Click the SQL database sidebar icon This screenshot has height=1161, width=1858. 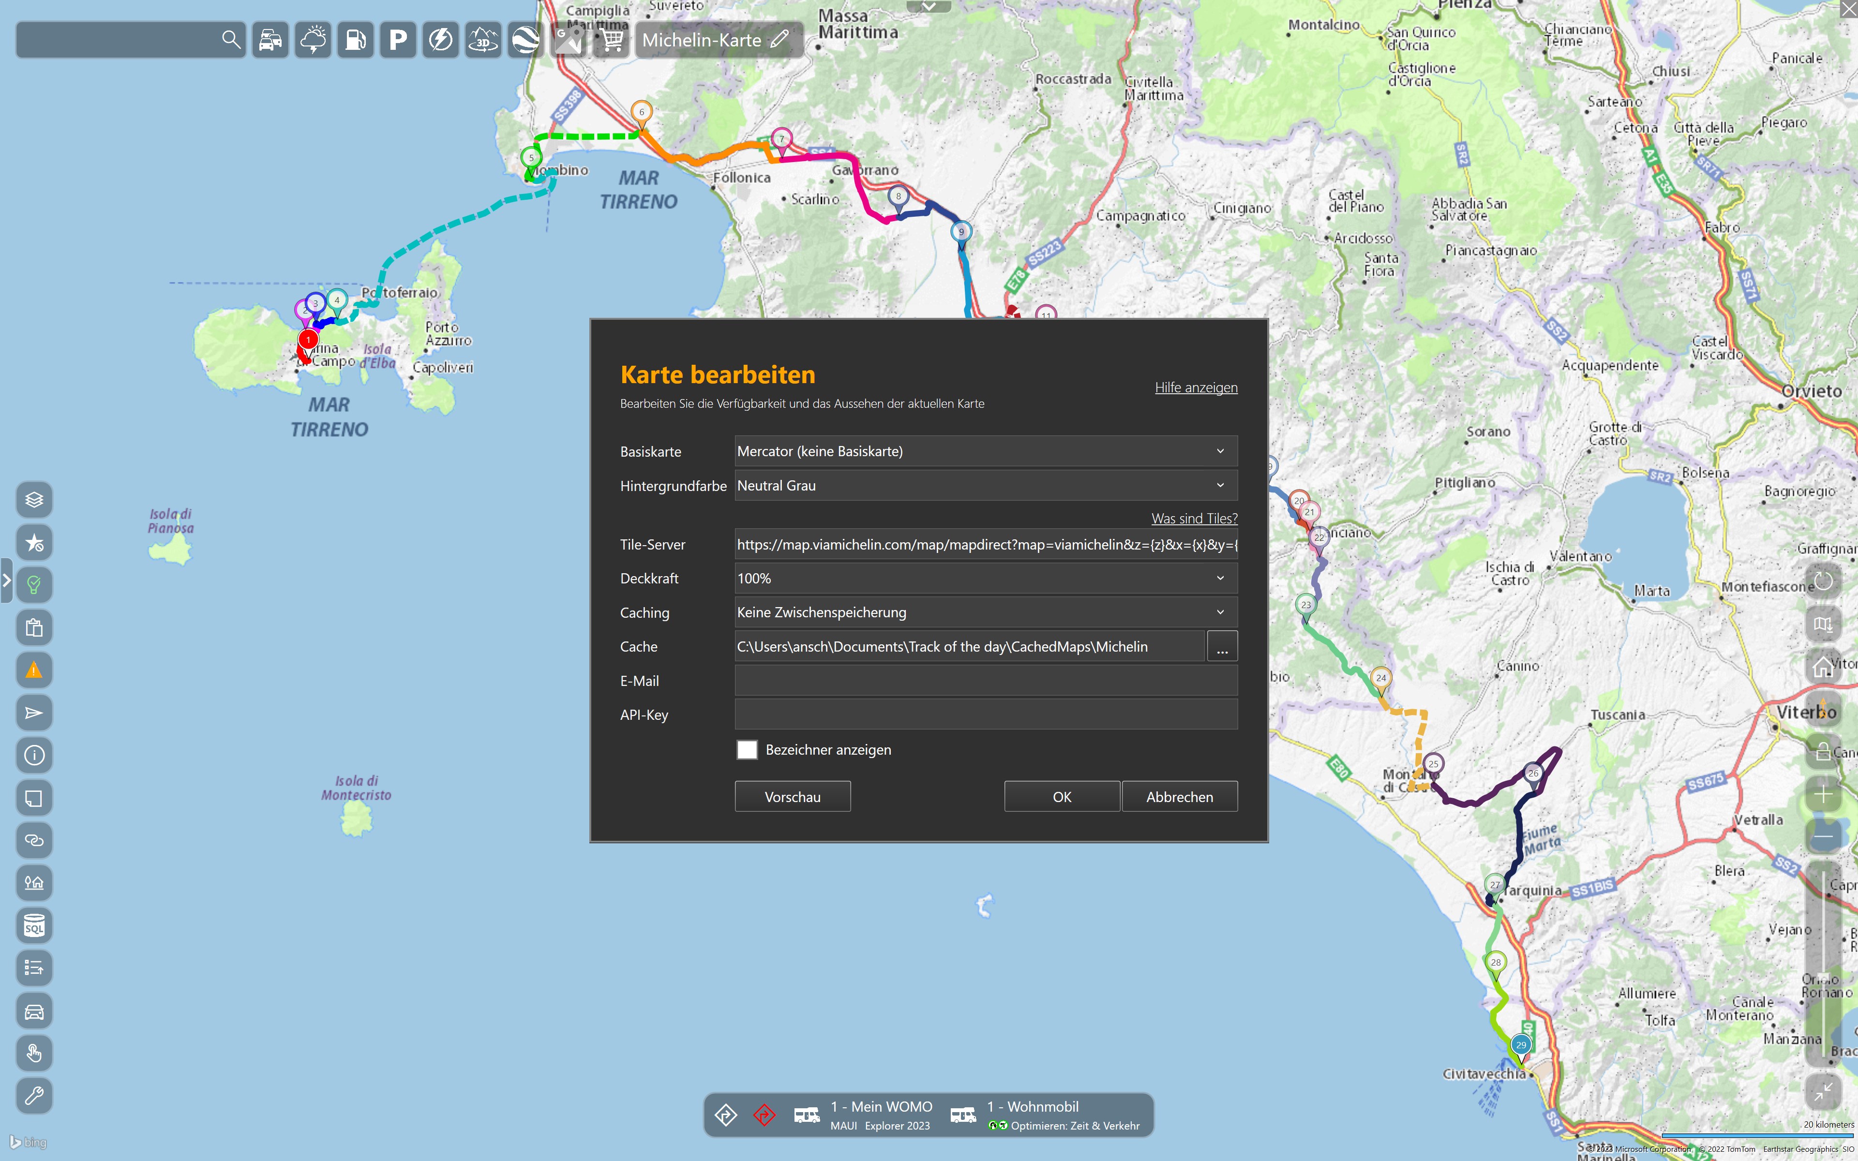click(34, 926)
